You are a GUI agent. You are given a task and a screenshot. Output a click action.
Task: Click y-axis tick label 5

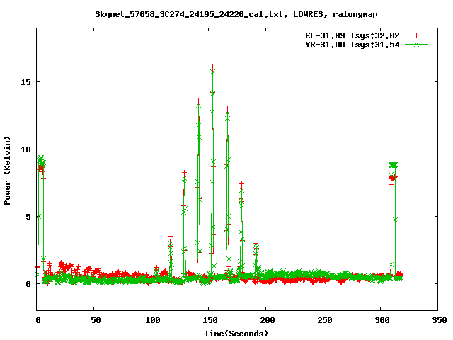tap(28, 217)
